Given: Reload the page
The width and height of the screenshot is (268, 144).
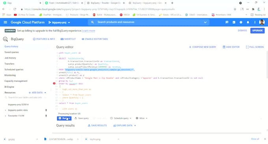Looking at the screenshot, I should click(x=15, y=9).
